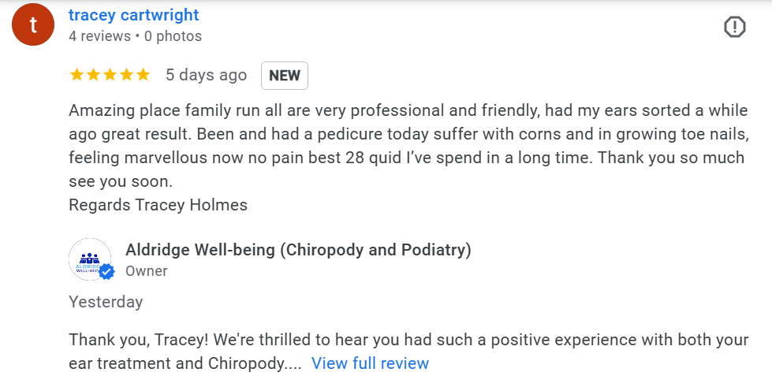The width and height of the screenshot is (772, 376).
Task: Select the '4 reviews • 0 photos' text
Action: tap(135, 36)
